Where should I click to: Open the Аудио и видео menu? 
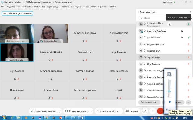click(53, 7)
